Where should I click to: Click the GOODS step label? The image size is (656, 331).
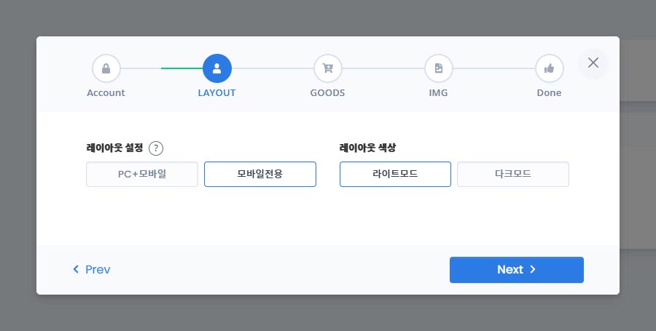coord(327,93)
